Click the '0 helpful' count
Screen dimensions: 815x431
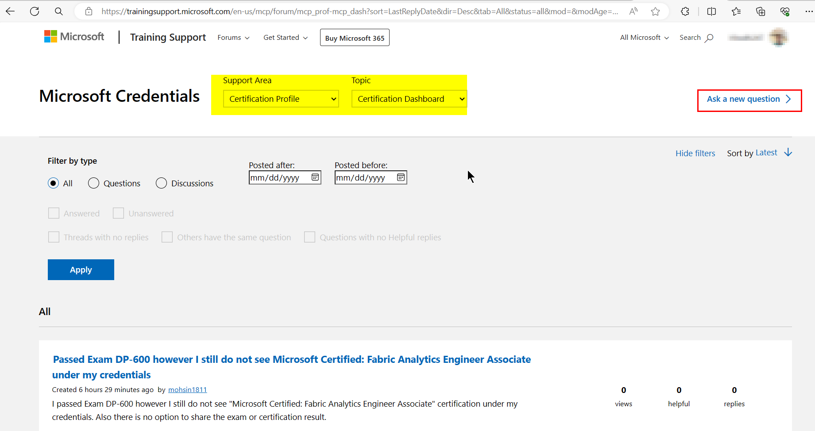point(679,396)
